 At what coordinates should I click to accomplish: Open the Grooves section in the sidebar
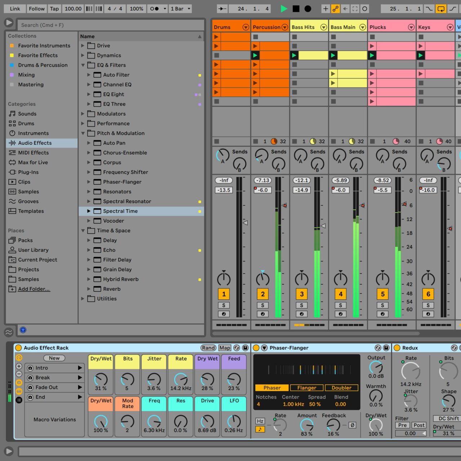coord(28,201)
